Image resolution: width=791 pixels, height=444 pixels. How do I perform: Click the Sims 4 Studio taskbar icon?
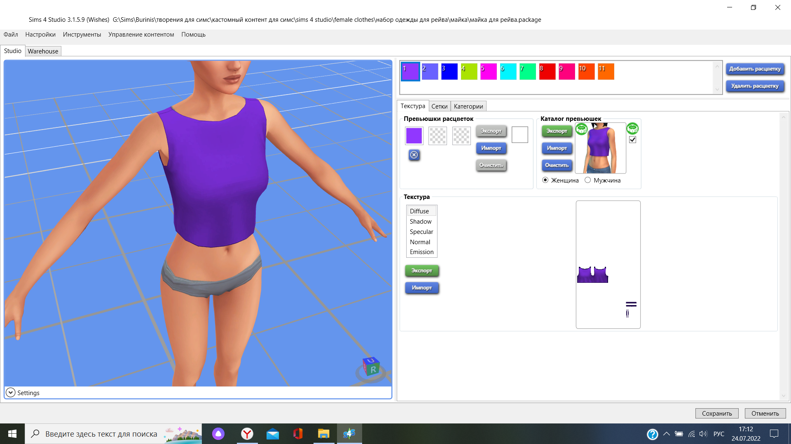(x=349, y=434)
